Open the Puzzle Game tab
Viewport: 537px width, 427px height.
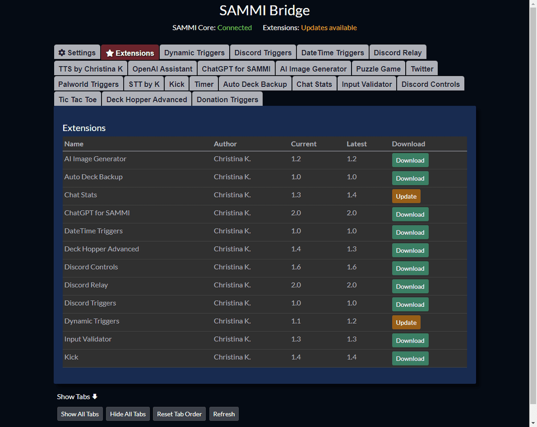pos(378,69)
